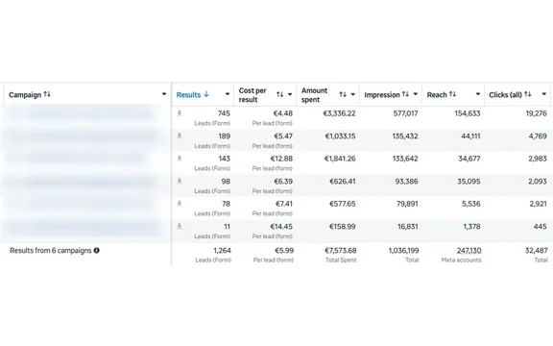Select the €12.88 cost per result cell
This screenshot has width=553, height=346.
(x=281, y=159)
